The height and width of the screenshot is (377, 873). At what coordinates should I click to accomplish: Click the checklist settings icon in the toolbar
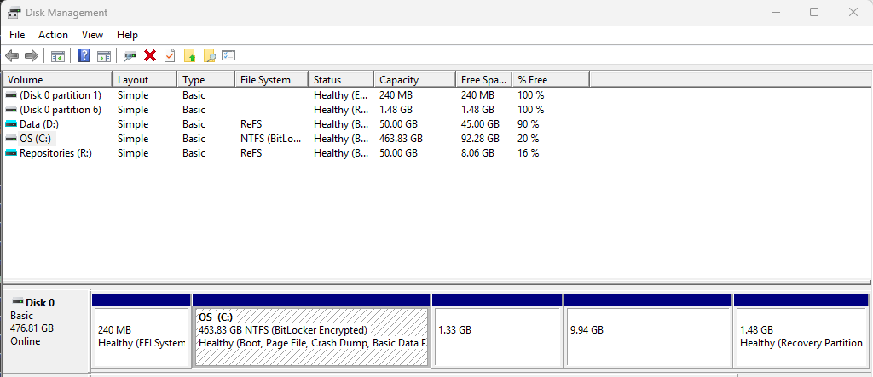tap(228, 56)
